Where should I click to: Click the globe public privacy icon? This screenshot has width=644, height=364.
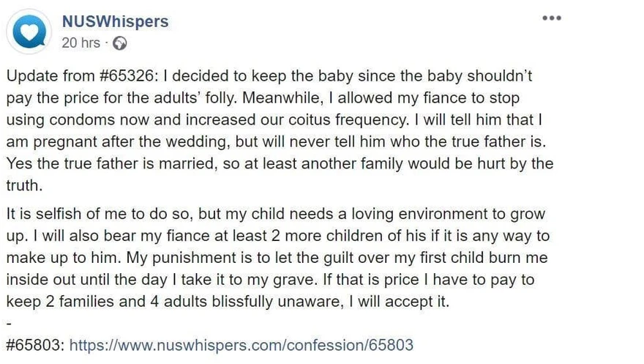click(x=120, y=43)
